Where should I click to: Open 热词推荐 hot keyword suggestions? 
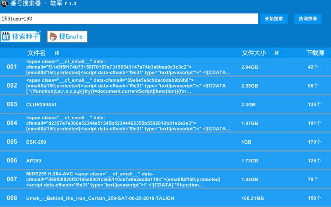pyautogui.click(x=308, y=19)
